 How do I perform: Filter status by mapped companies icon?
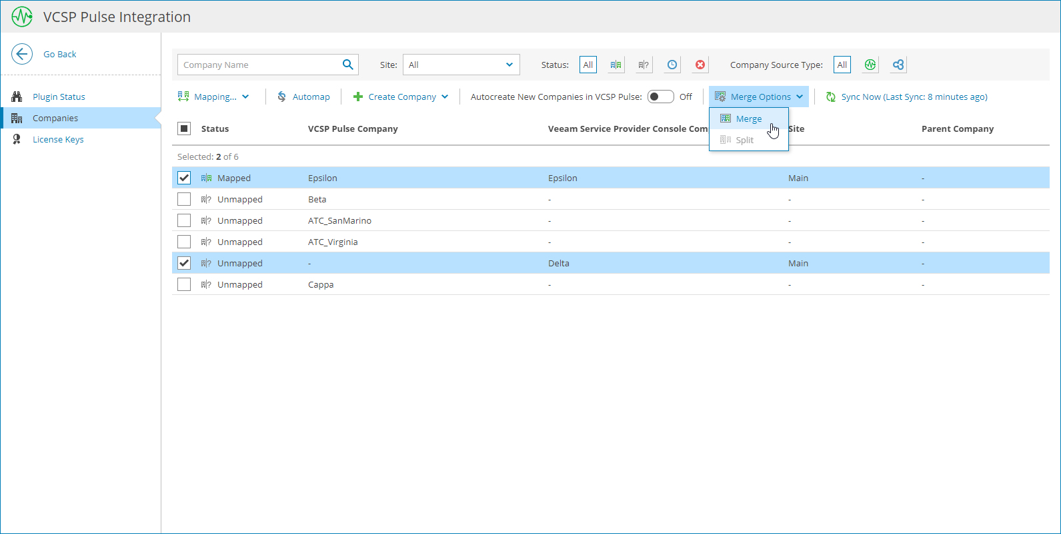(x=616, y=65)
